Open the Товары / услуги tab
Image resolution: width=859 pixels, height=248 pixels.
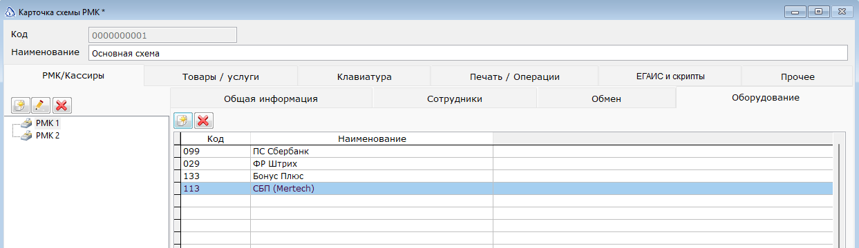pyautogui.click(x=220, y=76)
